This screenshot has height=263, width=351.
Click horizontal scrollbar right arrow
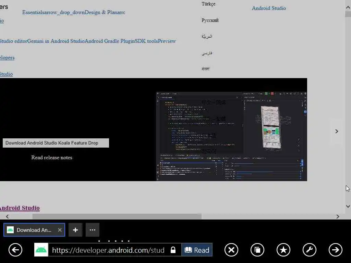tap(338, 216)
